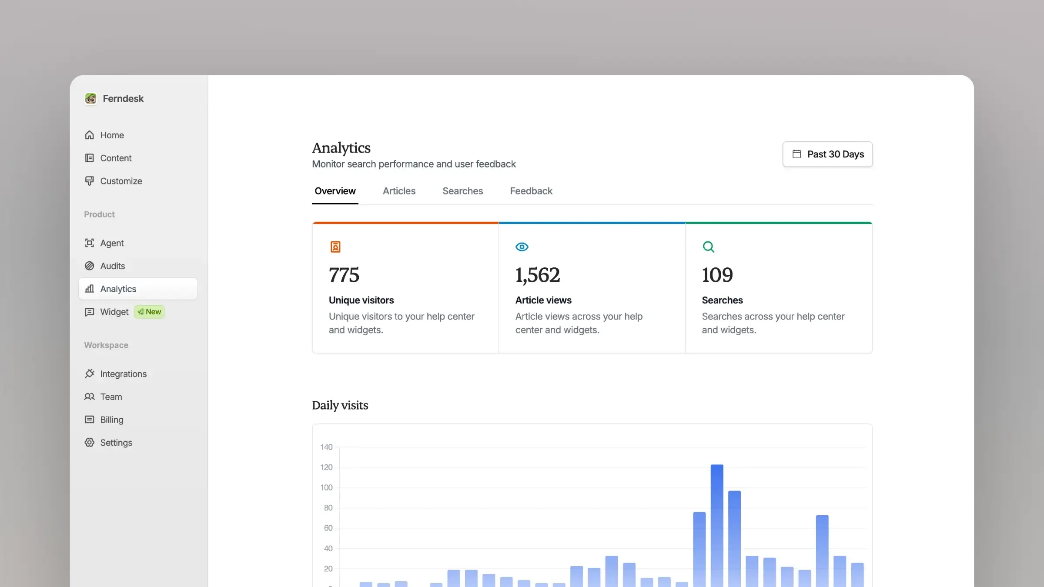The image size is (1044, 587).
Task: Open the Home sidebar icon
Action: coord(90,135)
